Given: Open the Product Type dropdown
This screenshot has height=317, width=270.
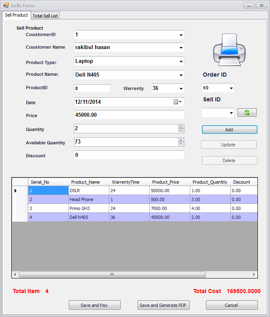Looking at the screenshot, I should 181,61.
